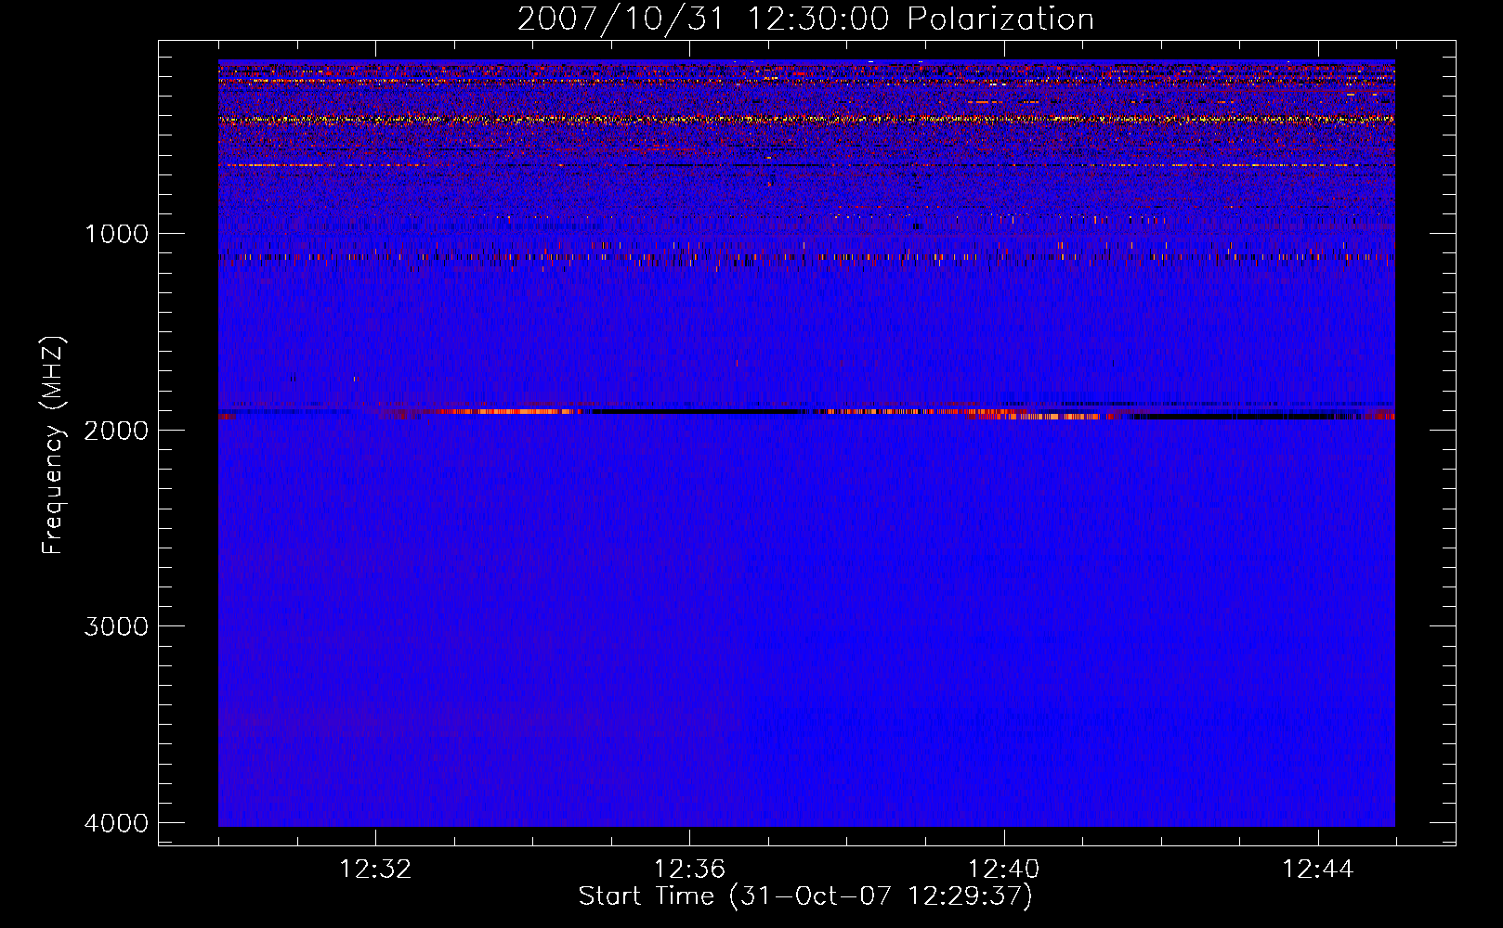Click the 'Frequency (MHZ)' axis title
The width and height of the screenshot is (1503, 928).
[x=53, y=445]
